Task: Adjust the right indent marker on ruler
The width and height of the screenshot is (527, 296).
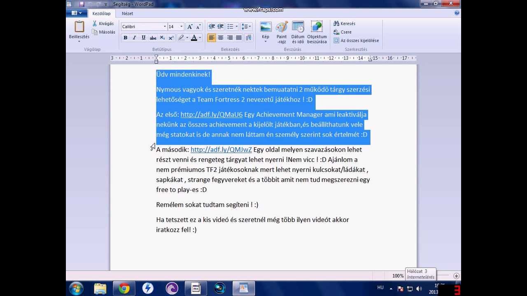Action: 370,60
